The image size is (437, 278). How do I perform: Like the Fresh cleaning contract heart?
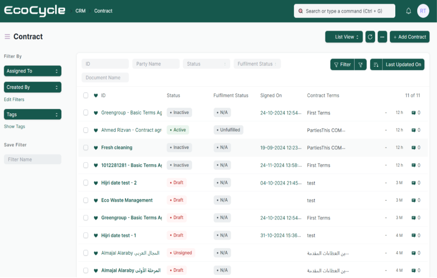pos(95,148)
